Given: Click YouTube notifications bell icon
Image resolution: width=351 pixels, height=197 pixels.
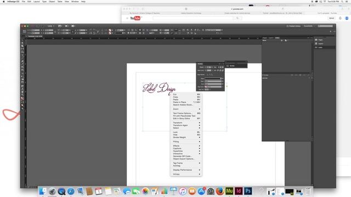Looking at the screenshot, I should click(x=340, y=18).
